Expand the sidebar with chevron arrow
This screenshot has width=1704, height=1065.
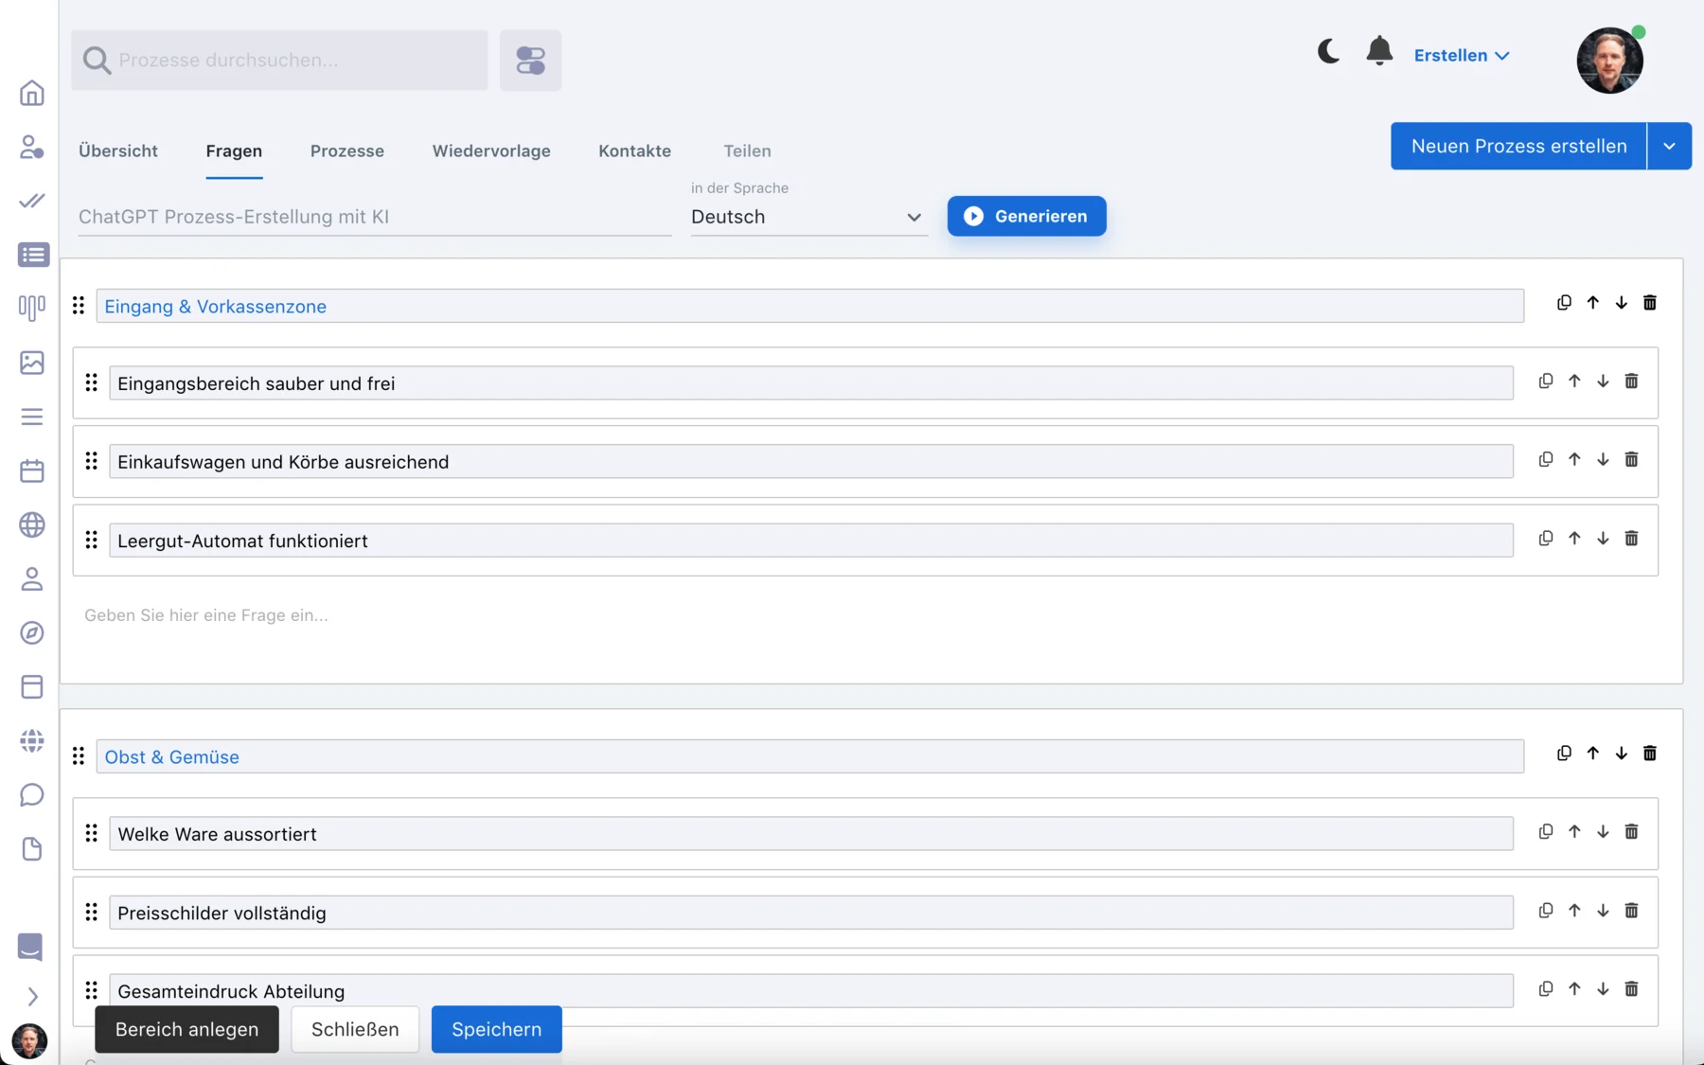coord(32,997)
